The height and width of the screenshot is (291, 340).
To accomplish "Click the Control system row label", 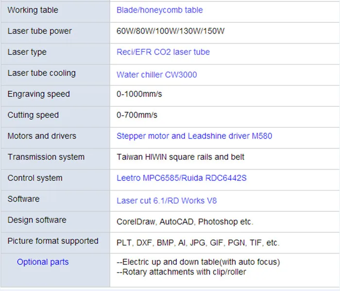I will pos(35,178).
